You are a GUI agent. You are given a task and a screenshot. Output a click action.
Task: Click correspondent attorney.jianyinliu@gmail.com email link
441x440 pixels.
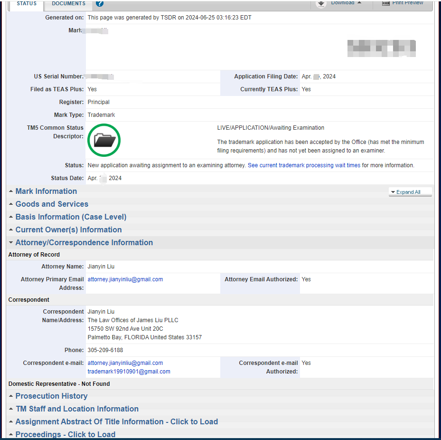click(125, 363)
